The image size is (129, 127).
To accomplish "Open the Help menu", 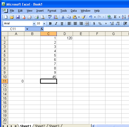I will [x=97, y=11].
